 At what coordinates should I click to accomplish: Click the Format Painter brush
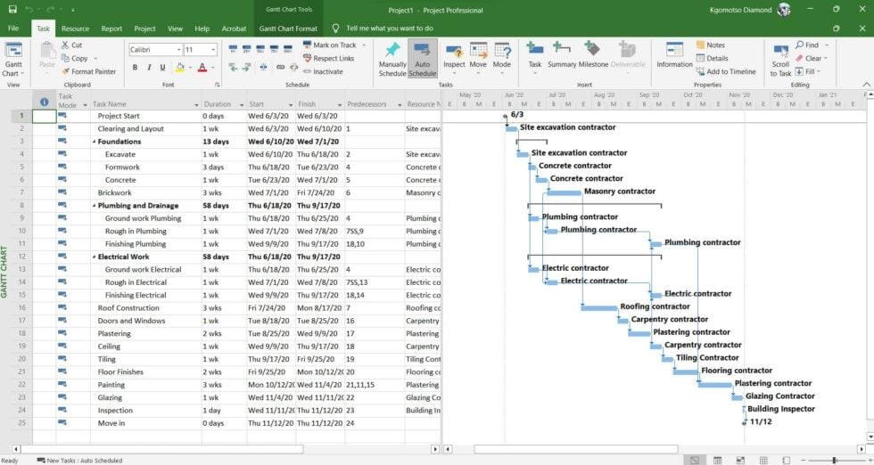click(x=65, y=71)
